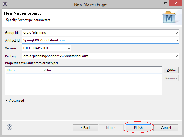The width and height of the screenshot is (184, 137).
Task: Click the disabled Next button
Action: point(111,127)
